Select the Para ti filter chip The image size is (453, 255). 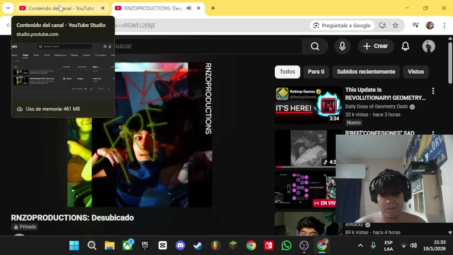pos(316,72)
